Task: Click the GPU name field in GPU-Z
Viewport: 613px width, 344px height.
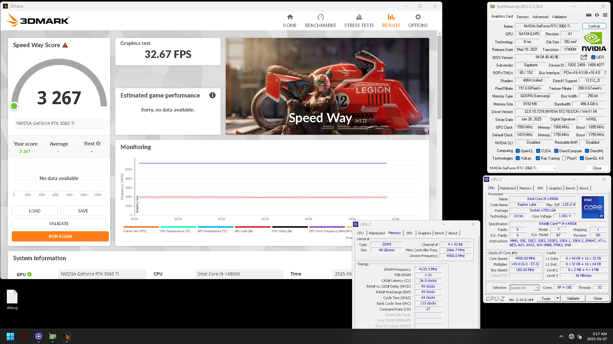Action: point(547,26)
